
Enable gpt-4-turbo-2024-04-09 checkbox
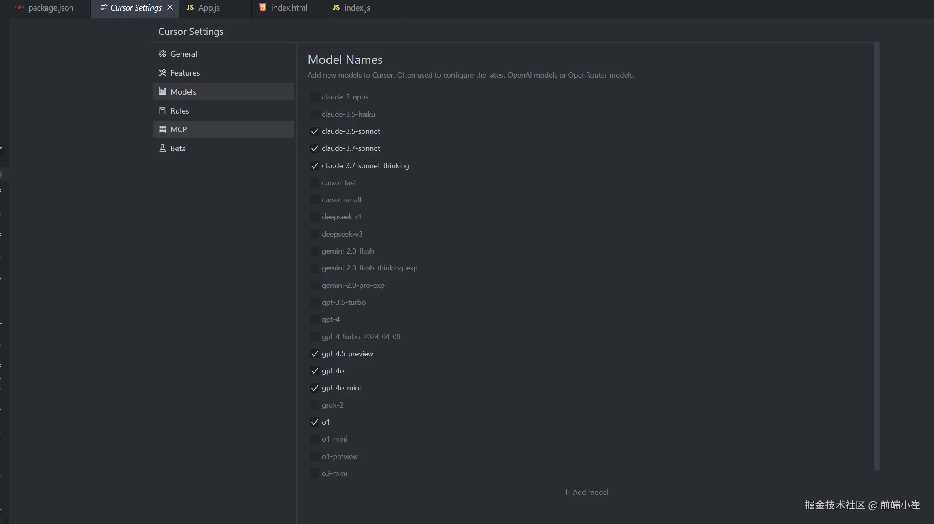pyautogui.click(x=314, y=337)
